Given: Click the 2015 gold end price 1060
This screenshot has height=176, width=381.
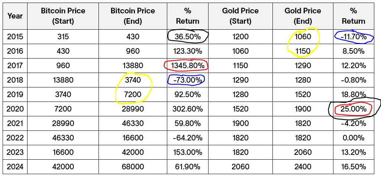Looking at the screenshot, I should [303, 37].
